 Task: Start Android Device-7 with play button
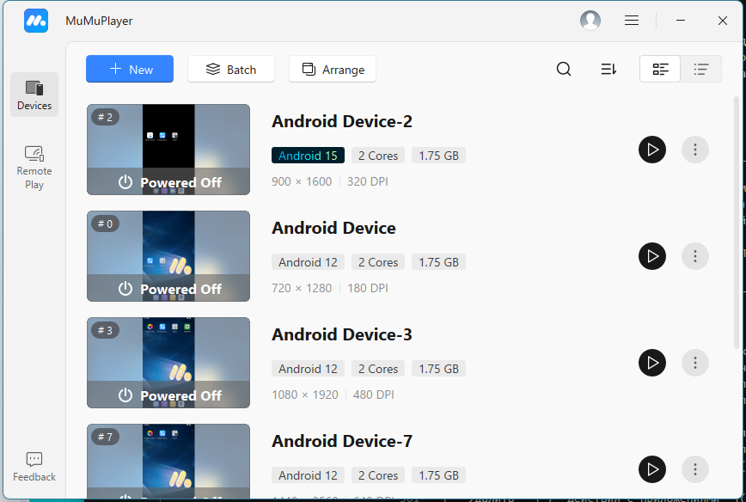[x=652, y=469]
